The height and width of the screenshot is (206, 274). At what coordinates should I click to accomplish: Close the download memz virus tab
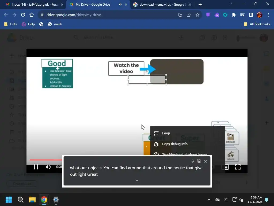pyautogui.click(x=190, y=5)
